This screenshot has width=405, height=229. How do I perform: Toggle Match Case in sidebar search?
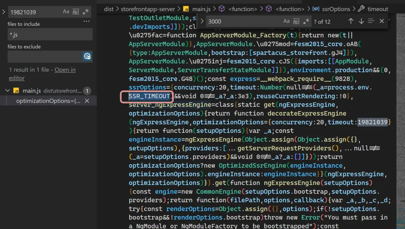click(x=66, y=12)
